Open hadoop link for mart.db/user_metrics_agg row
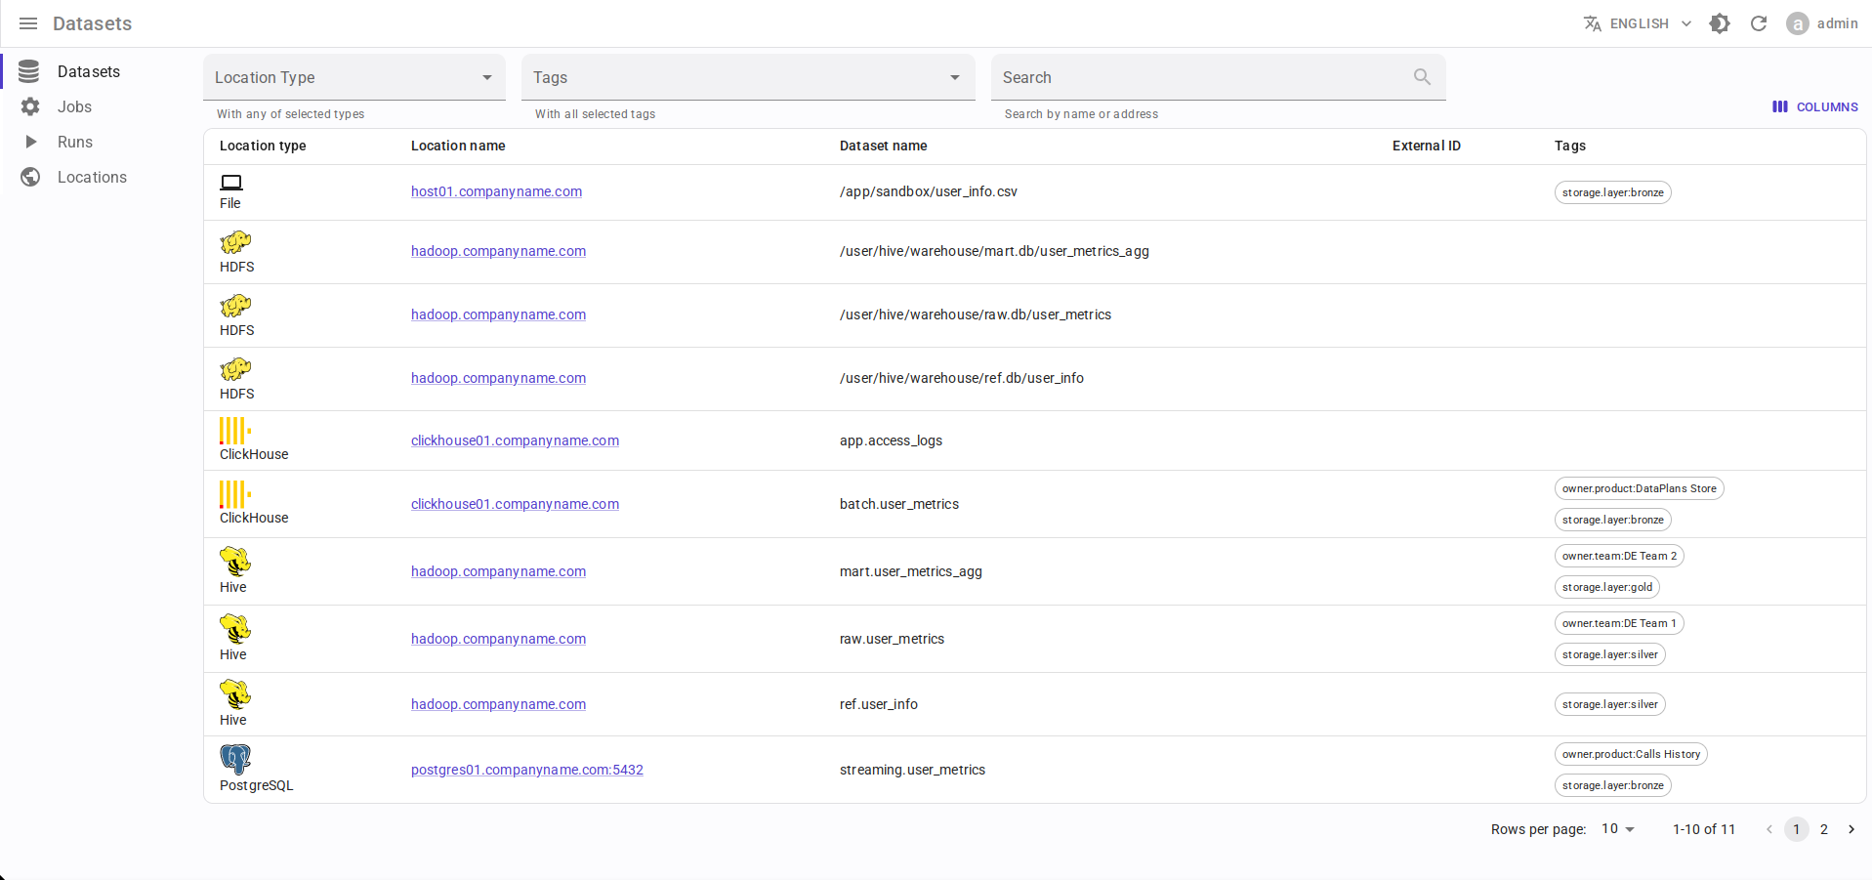 [x=498, y=251]
